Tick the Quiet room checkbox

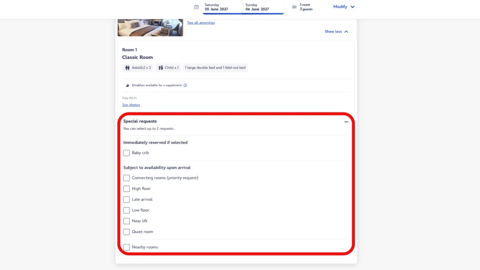pyautogui.click(x=127, y=232)
